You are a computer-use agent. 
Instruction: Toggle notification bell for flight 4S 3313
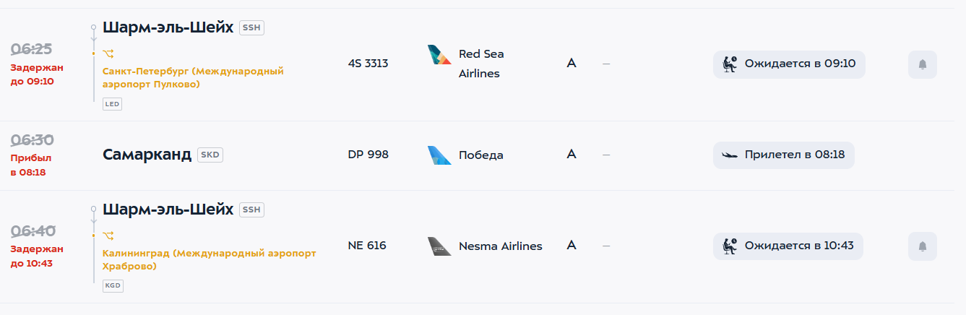(x=922, y=64)
